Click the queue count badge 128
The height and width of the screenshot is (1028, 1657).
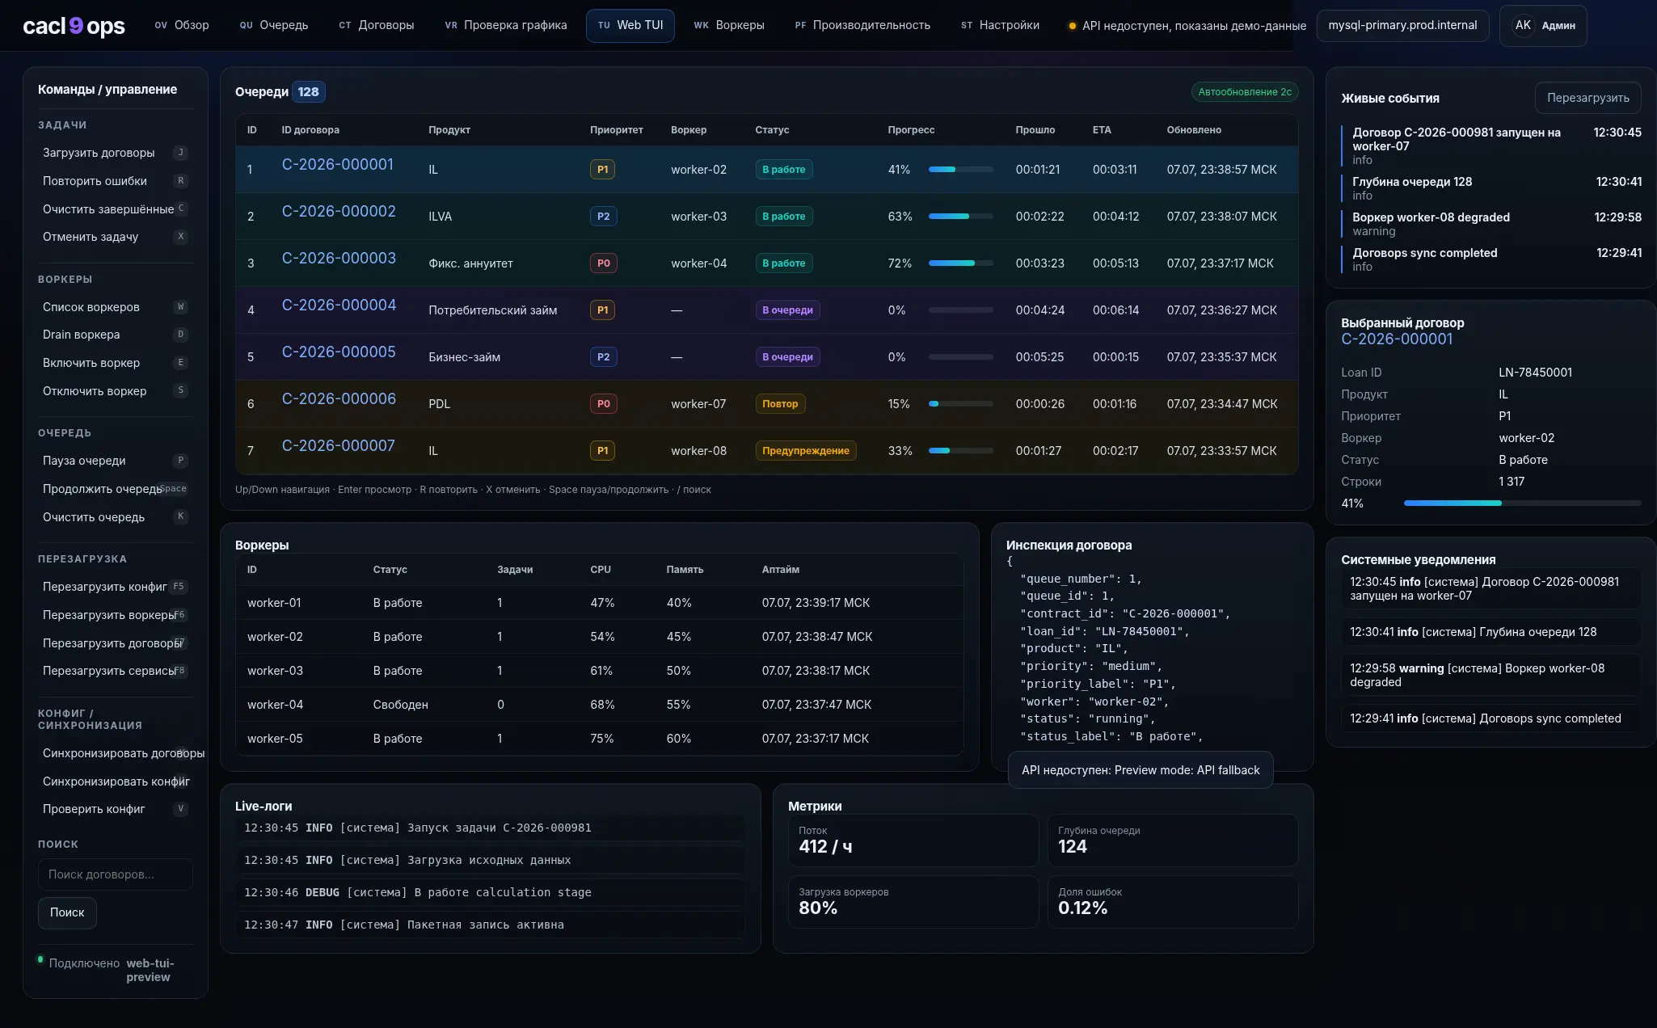(308, 92)
